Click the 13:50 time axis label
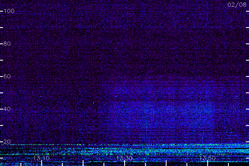This screenshot has height=166, width=249. tap(207, 158)
